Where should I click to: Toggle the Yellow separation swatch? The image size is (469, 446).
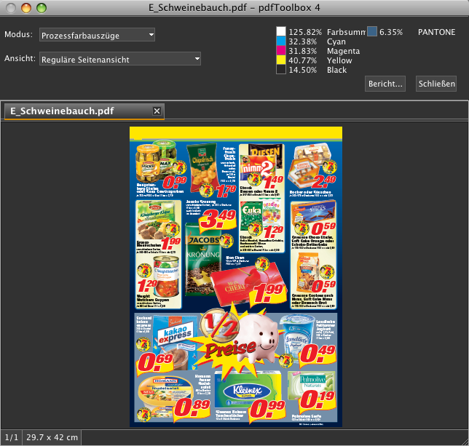pos(280,61)
